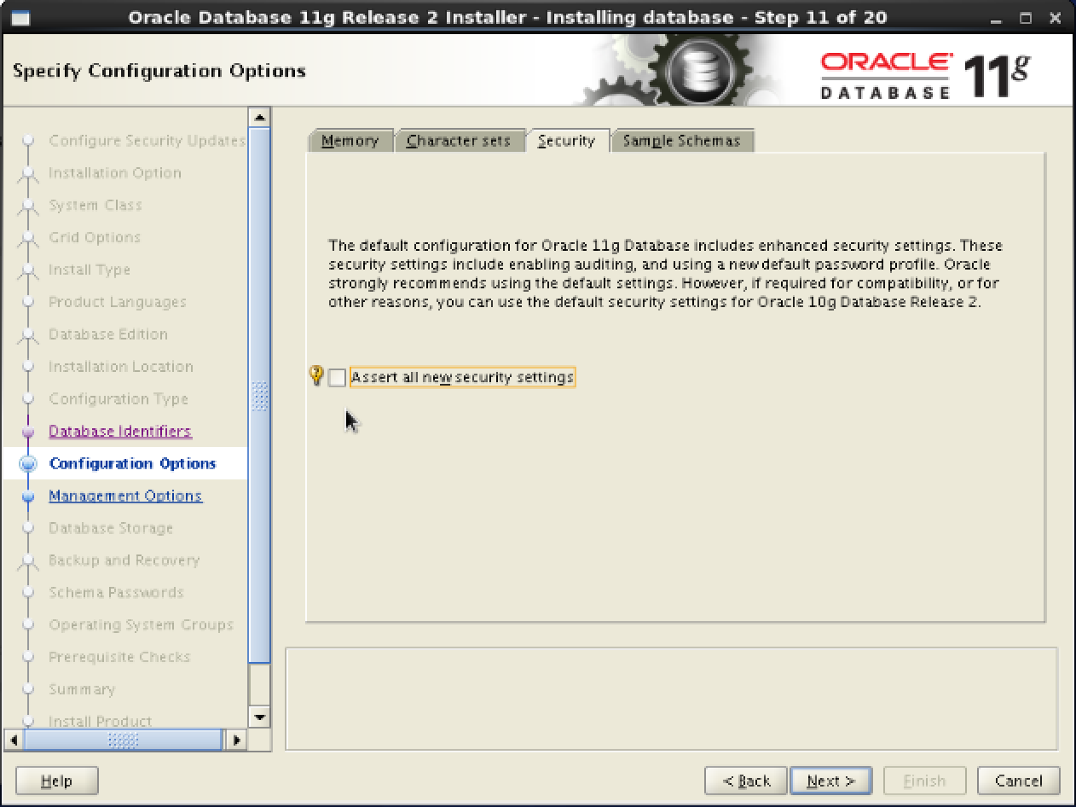Screen dimensions: 1076x807
Task: Select the Configuration Options step
Action: 132,464
